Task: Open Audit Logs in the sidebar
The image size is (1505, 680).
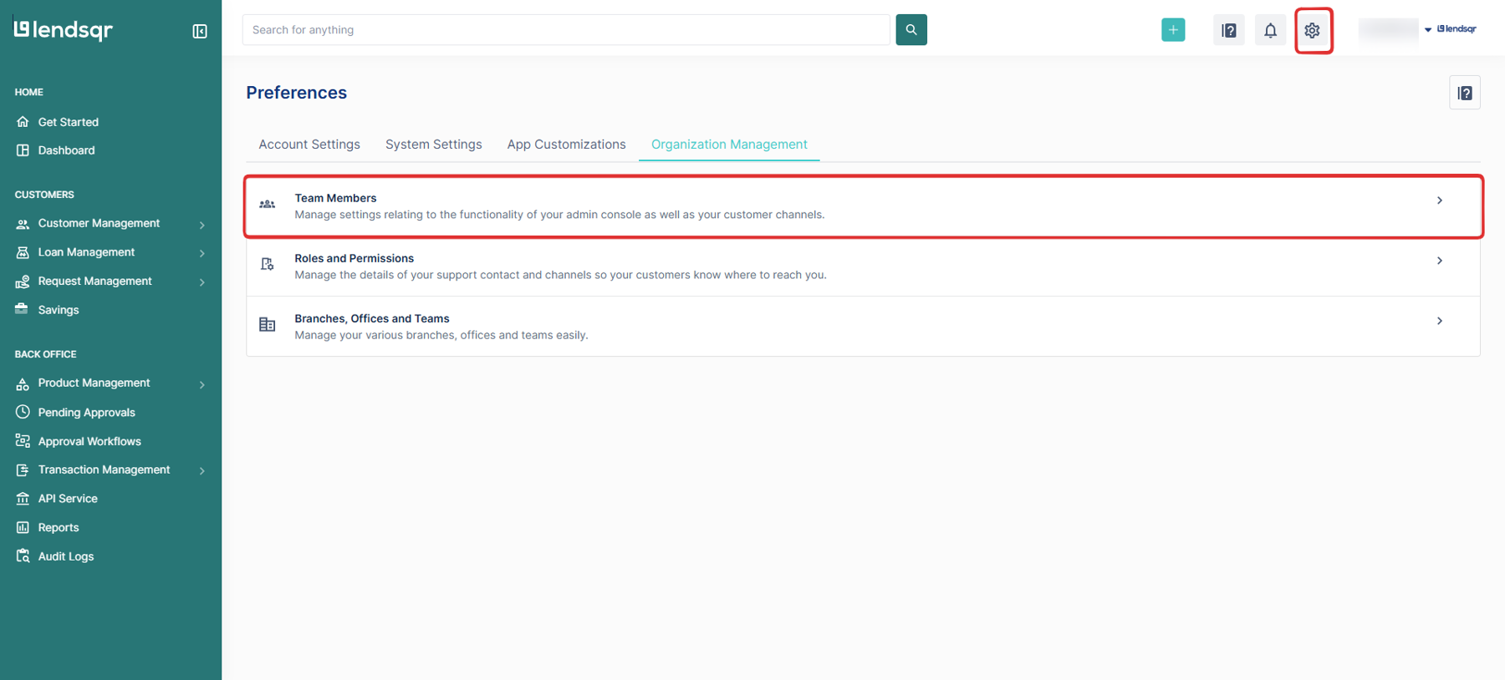Action: pyautogui.click(x=65, y=556)
